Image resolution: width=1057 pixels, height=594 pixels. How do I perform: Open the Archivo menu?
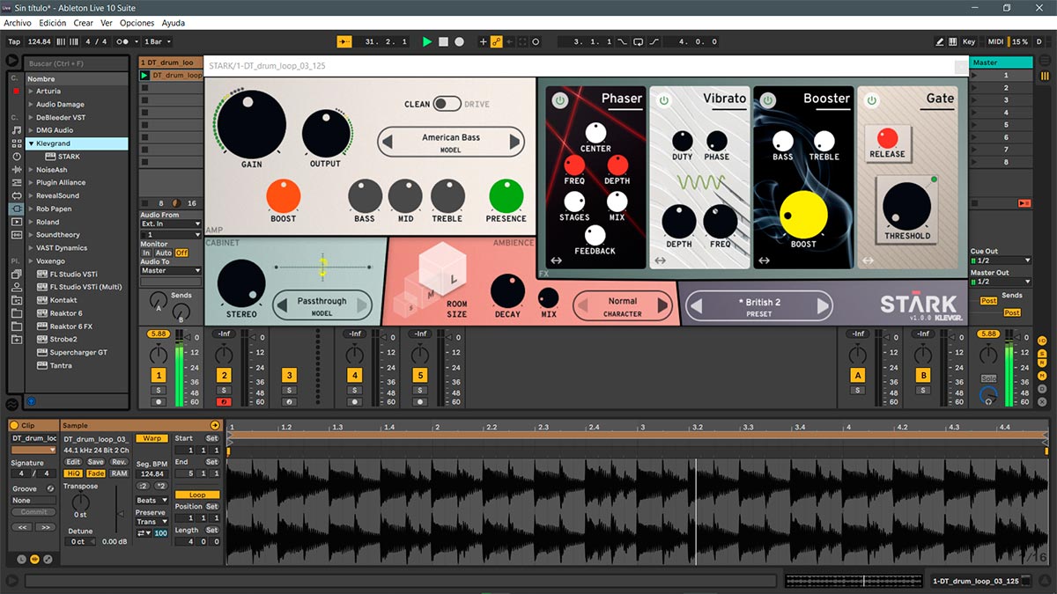(18, 23)
